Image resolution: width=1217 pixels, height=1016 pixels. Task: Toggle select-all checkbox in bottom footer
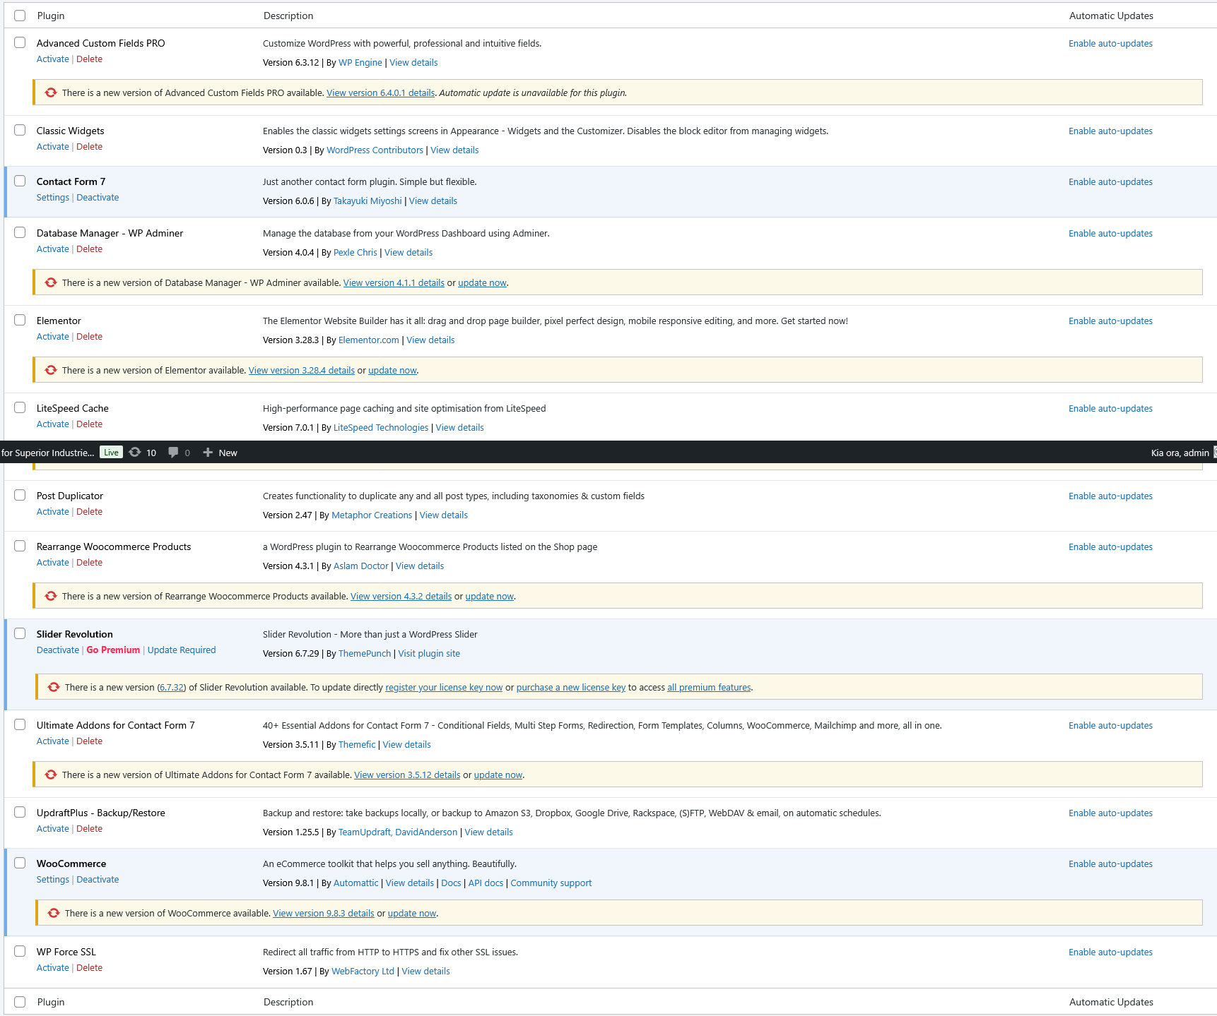click(20, 1002)
